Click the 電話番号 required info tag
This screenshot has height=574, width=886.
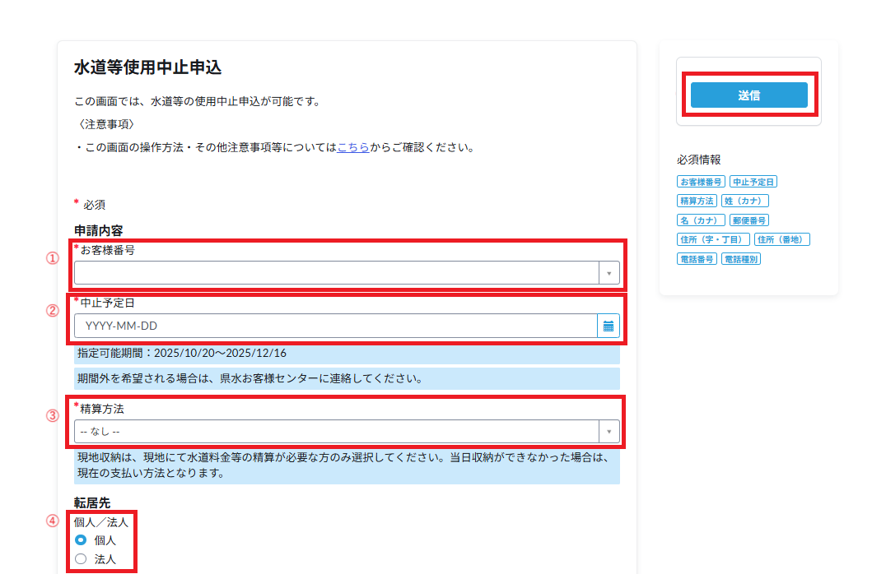click(x=697, y=258)
